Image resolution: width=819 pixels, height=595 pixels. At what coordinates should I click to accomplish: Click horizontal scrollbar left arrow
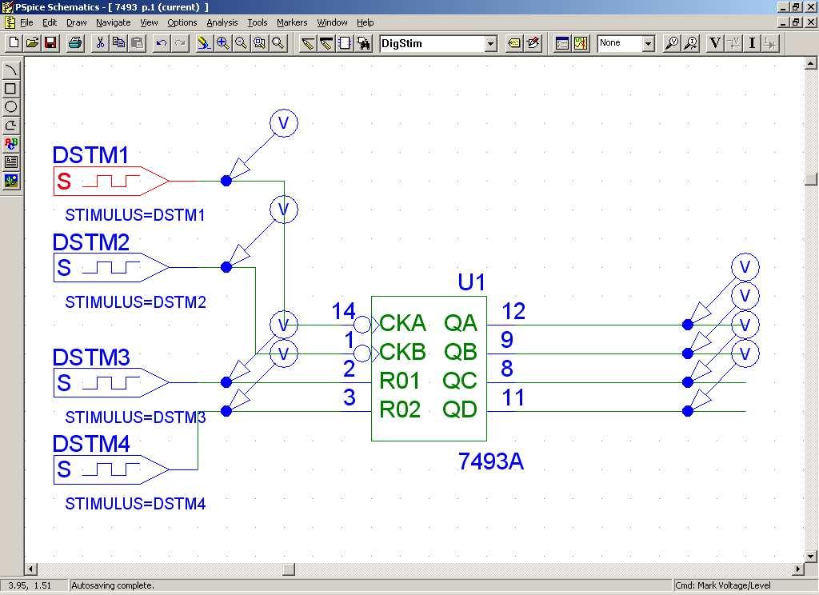31,569
